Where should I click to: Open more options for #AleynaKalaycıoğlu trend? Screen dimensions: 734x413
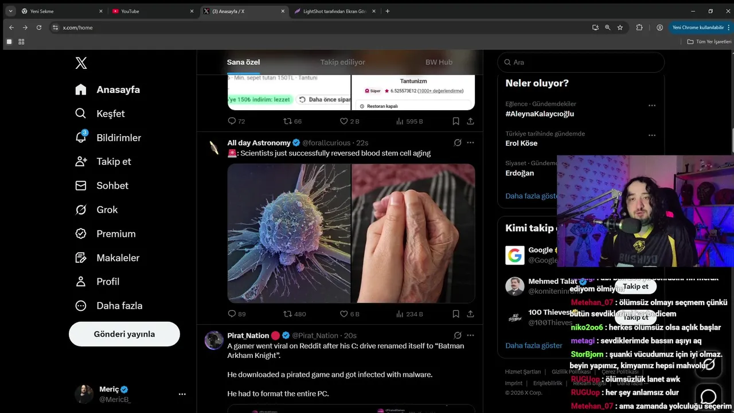[651, 106]
